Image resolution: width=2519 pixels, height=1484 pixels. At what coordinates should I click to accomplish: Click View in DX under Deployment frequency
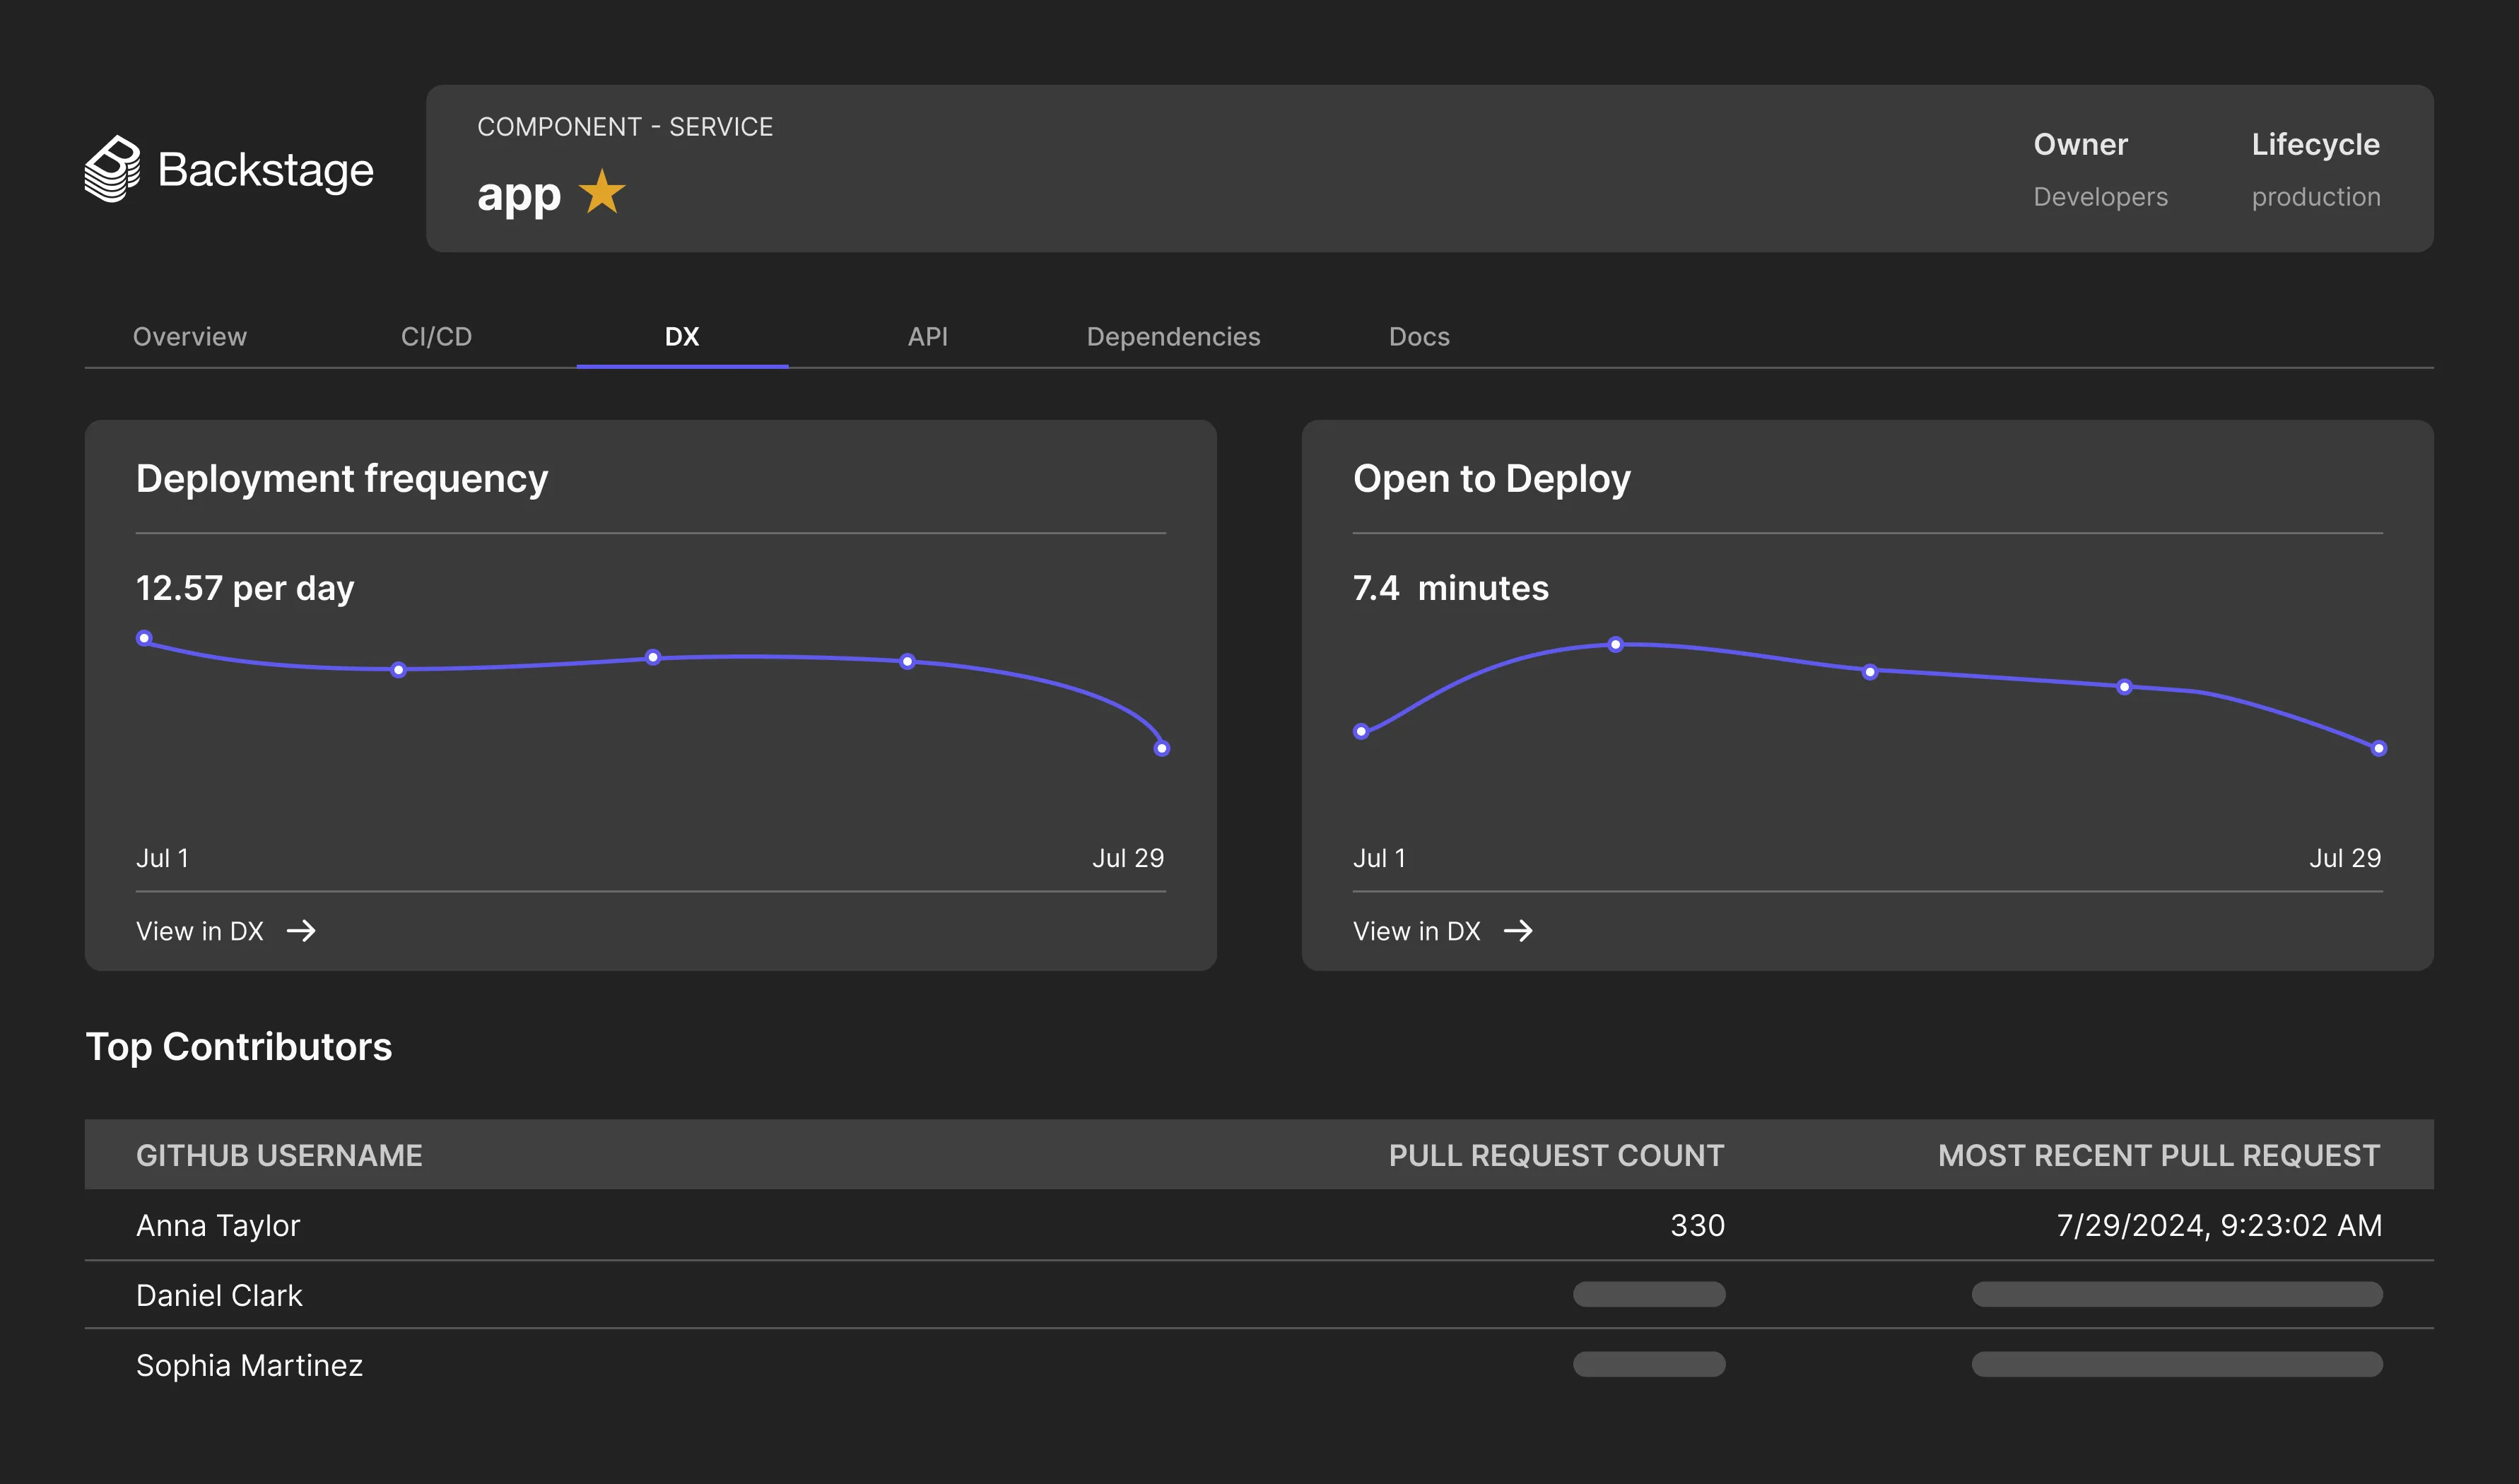(x=200, y=931)
